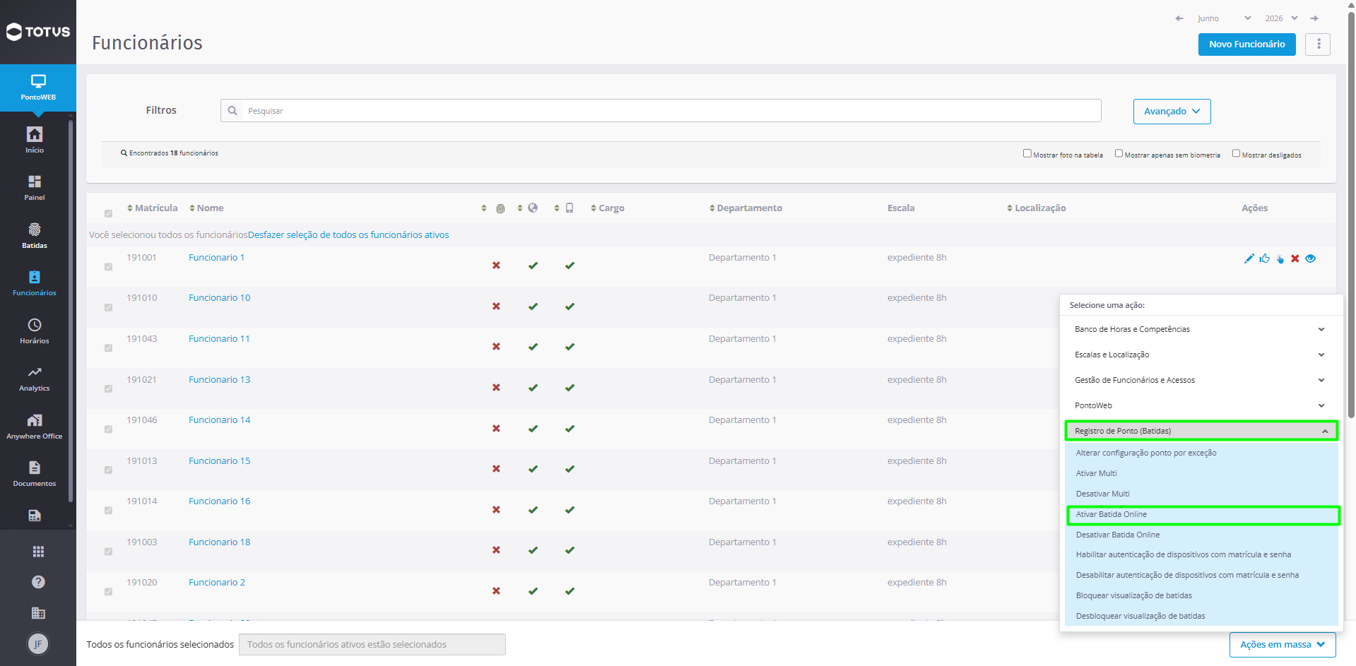The width and height of the screenshot is (1356, 666).
Task: Open the Painel dashboard
Action: click(35, 188)
